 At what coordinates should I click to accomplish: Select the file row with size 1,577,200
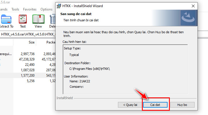[x=28, y=76]
